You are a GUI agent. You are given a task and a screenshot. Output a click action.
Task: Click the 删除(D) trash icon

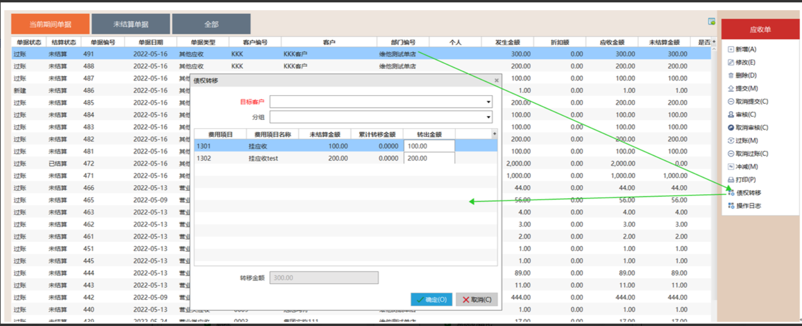(731, 75)
